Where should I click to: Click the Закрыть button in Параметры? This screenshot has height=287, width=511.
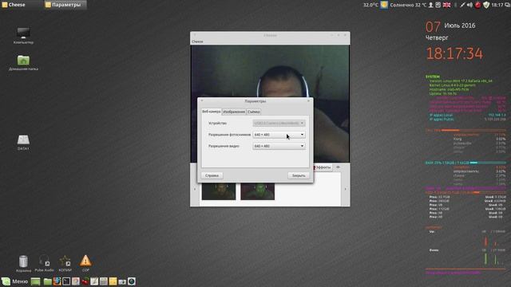tap(299, 175)
